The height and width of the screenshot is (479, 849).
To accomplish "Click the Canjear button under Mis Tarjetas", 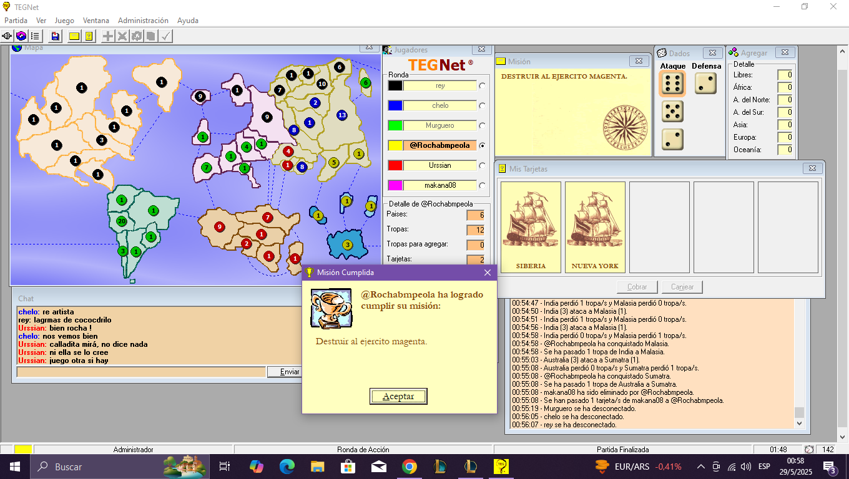I will [682, 287].
